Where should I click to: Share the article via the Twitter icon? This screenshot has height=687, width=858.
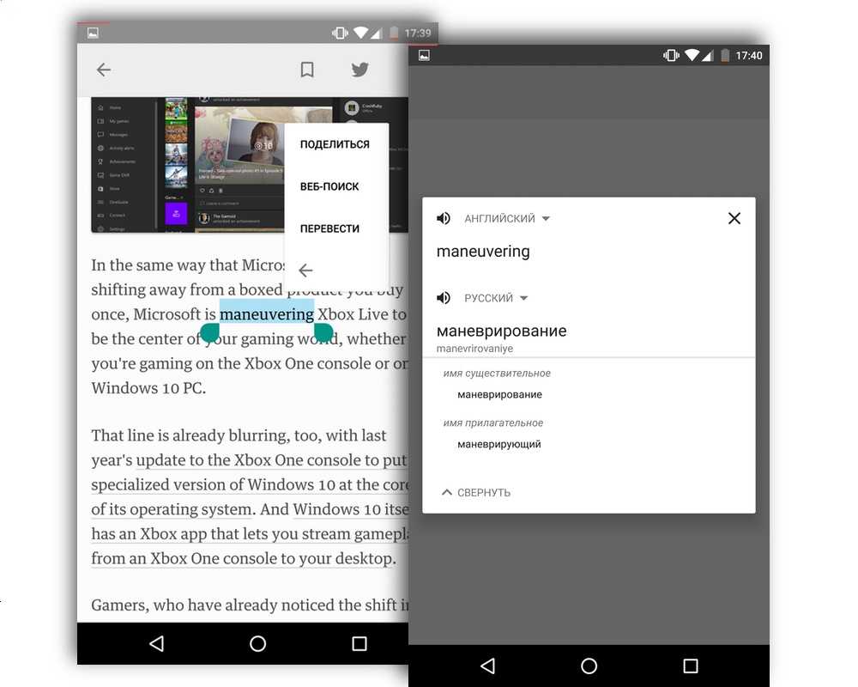(360, 70)
